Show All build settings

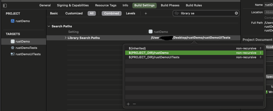point(91,14)
